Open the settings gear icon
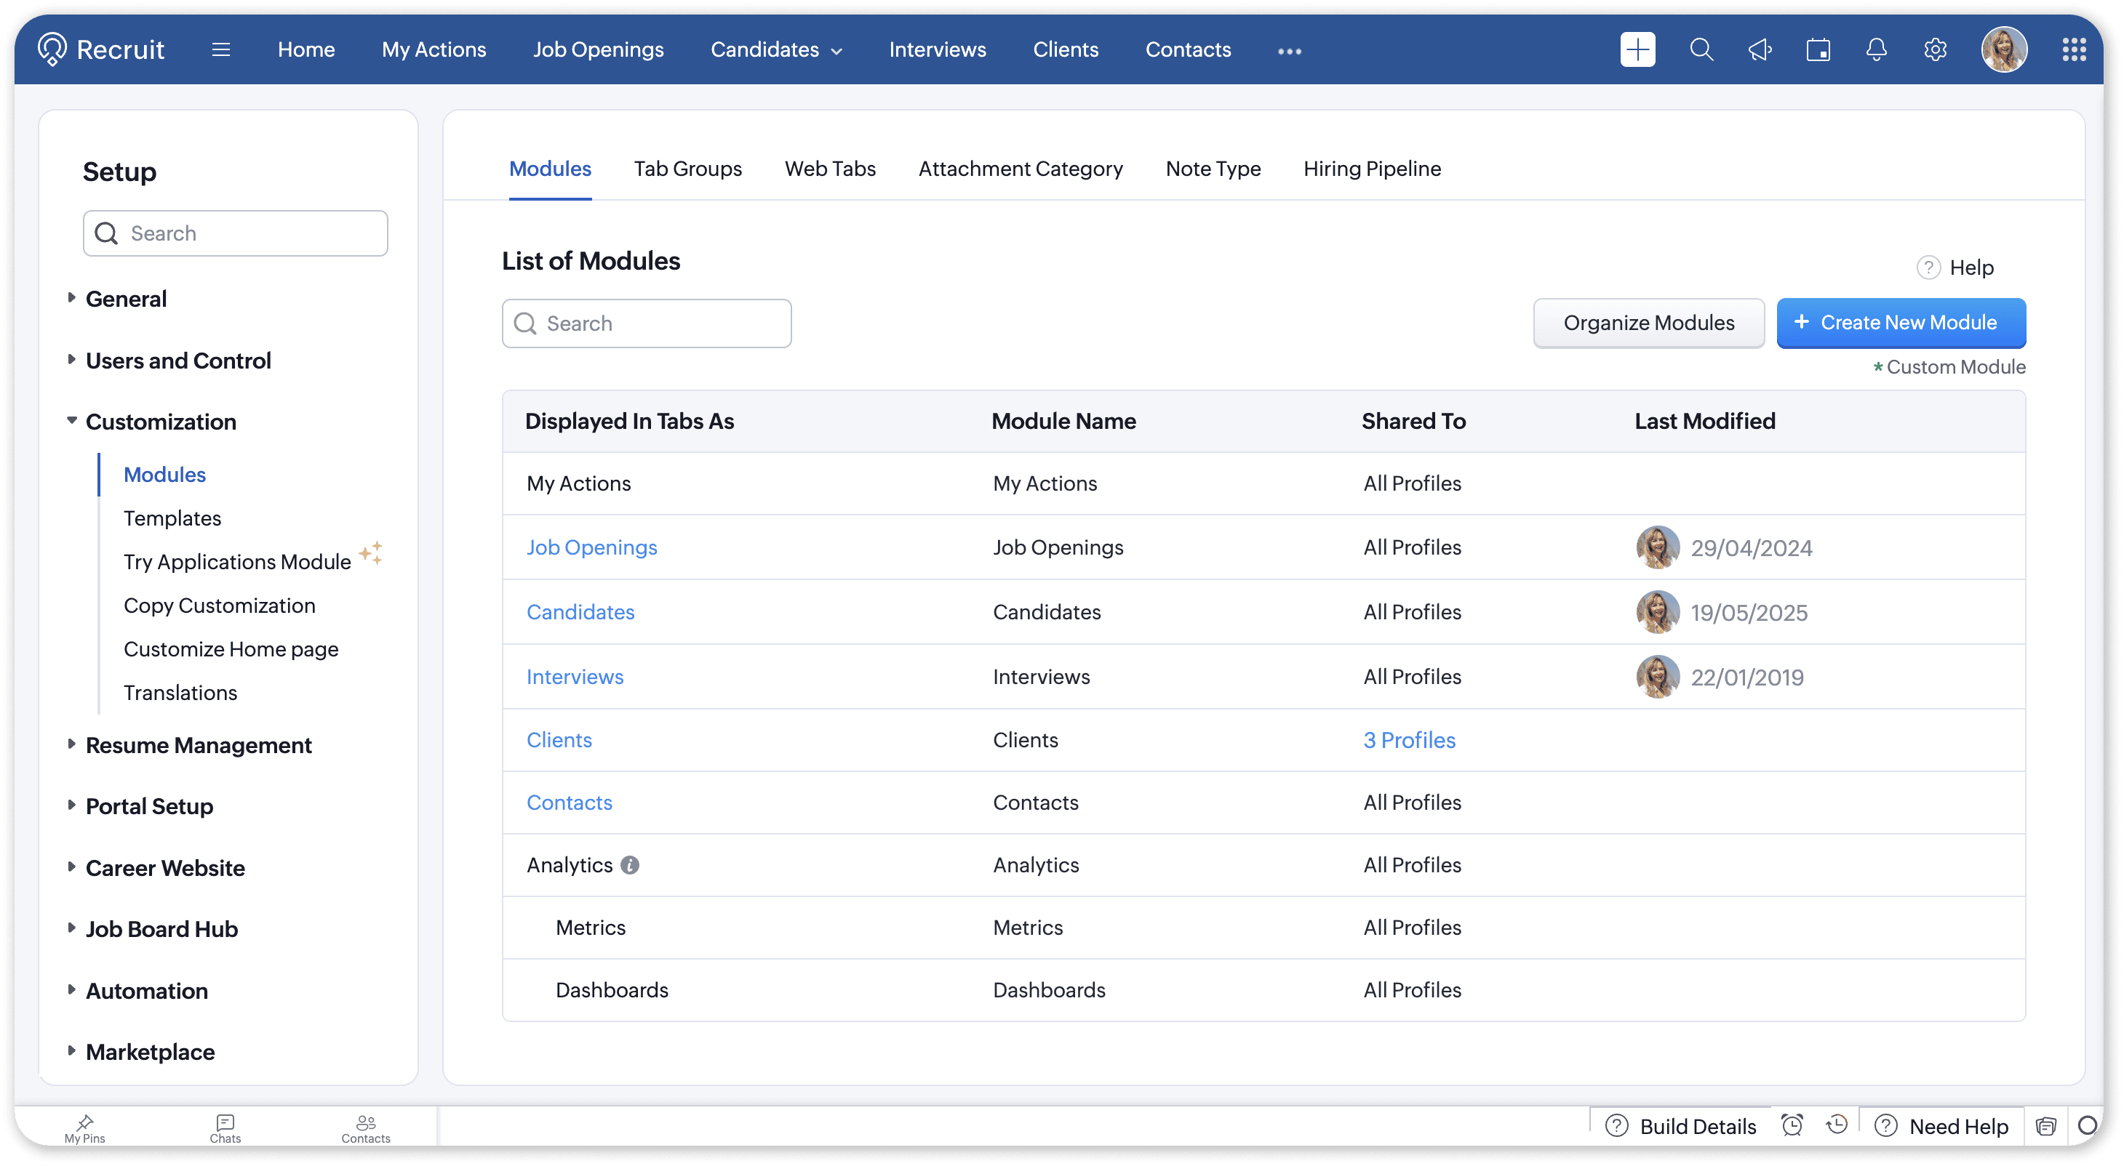This screenshot has width=2124, height=1166. [x=1935, y=49]
